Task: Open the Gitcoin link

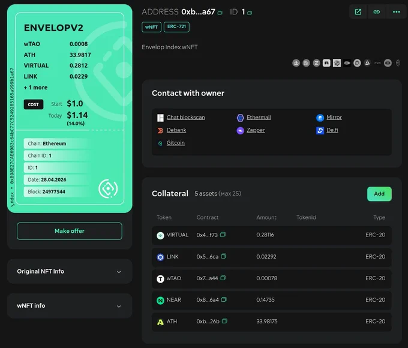Action: pyautogui.click(x=175, y=143)
